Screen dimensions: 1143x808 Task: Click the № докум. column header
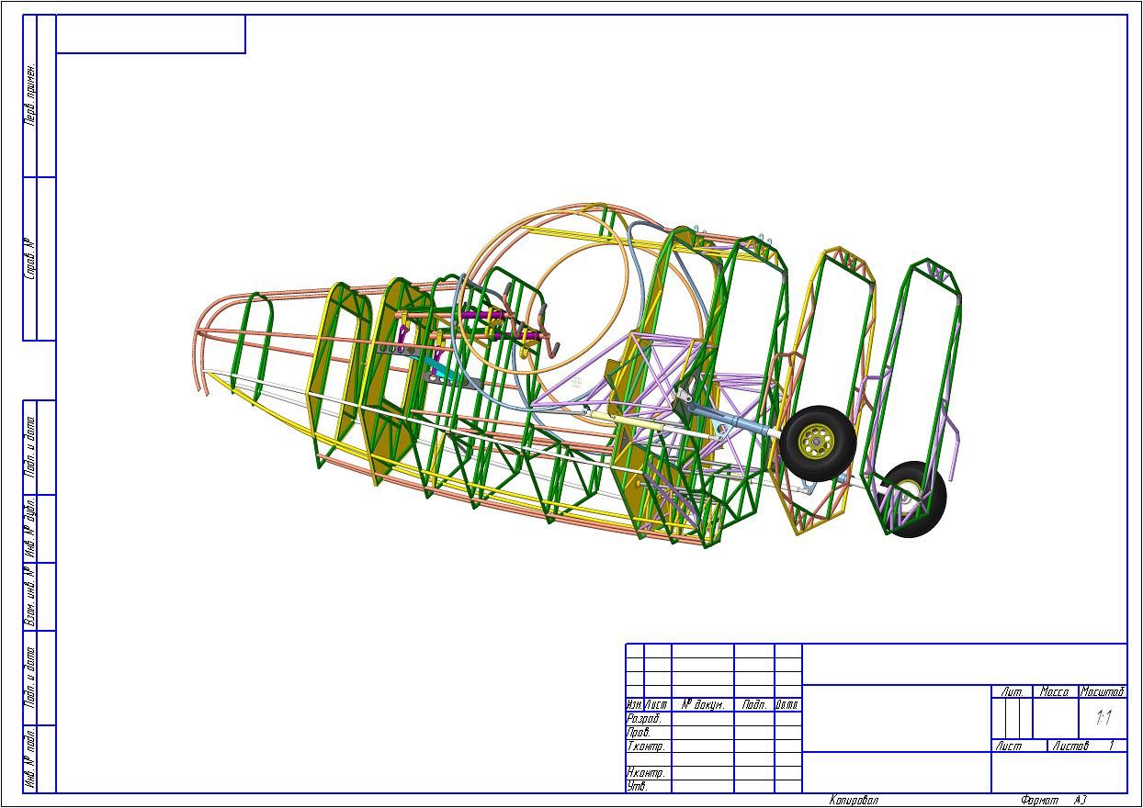pyautogui.click(x=703, y=705)
